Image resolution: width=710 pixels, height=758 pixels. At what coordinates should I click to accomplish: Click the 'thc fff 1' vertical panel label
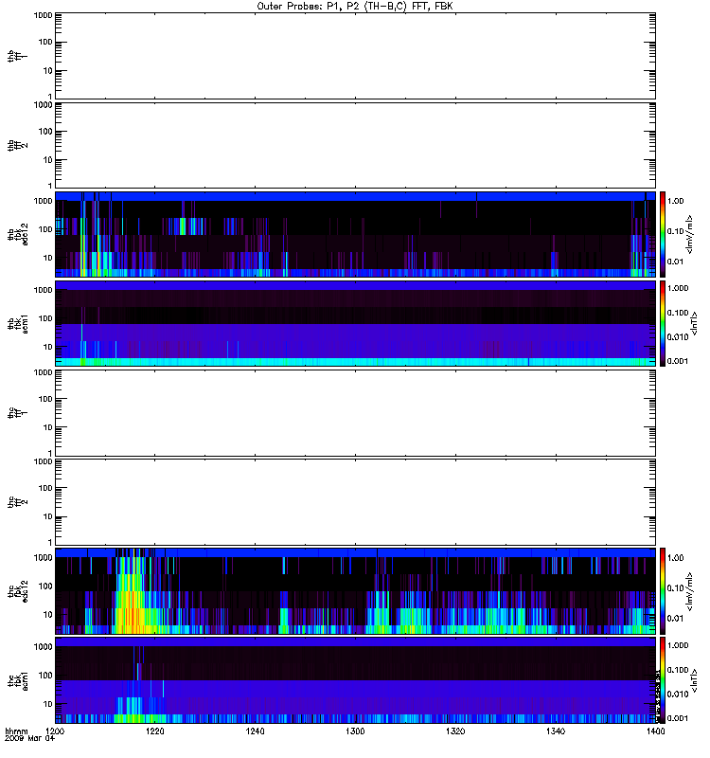[x=17, y=413]
